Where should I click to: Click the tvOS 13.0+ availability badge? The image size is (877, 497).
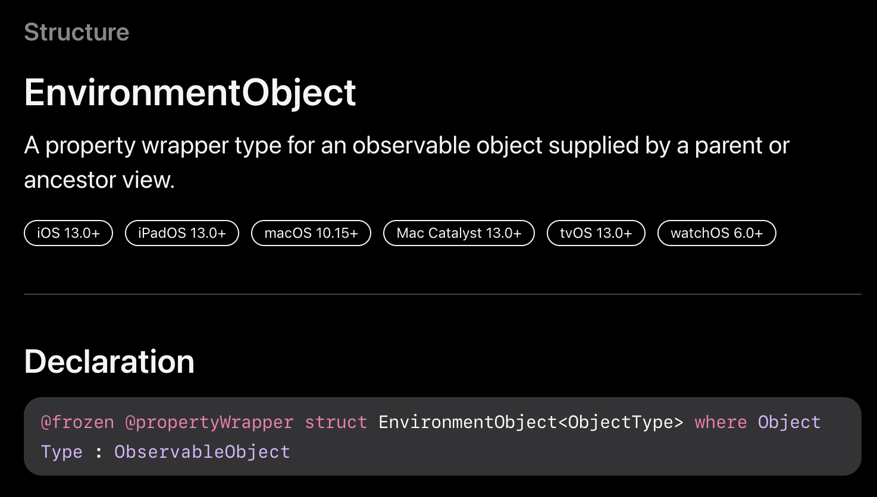pos(596,233)
